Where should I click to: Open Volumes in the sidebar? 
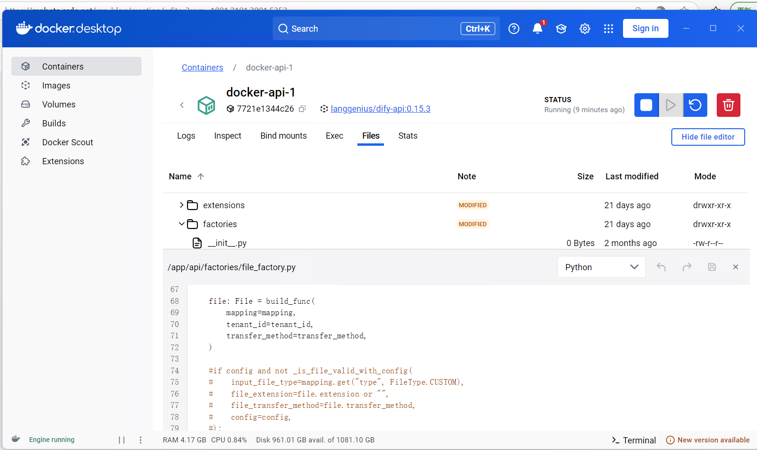tap(76, 104)
